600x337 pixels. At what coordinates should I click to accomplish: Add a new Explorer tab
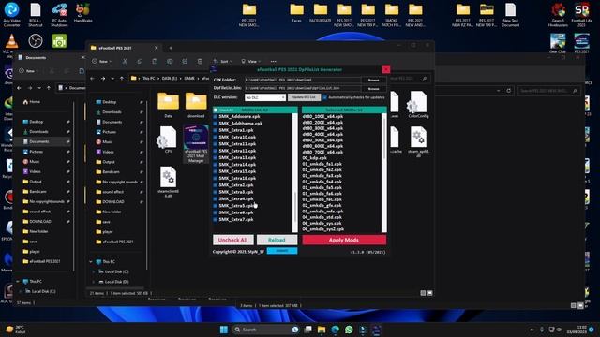coord(171,48)
